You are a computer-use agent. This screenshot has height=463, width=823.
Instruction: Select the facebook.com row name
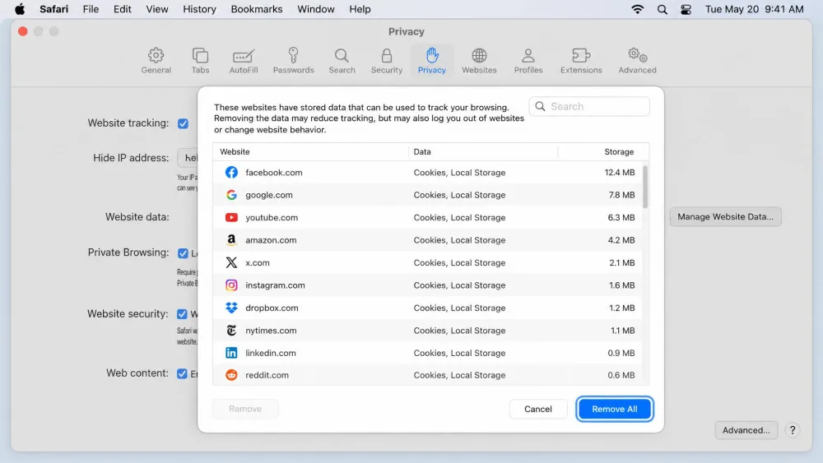click(274, 173)
